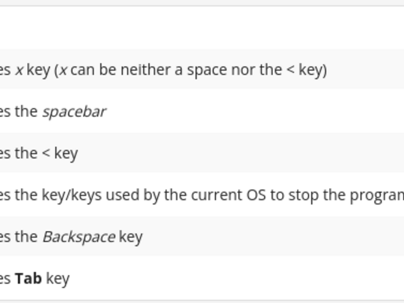Image resolution: width=404 pixels, height=303 pixels.
Task: Click the blank row above the table entries
Action: [202, 28]
